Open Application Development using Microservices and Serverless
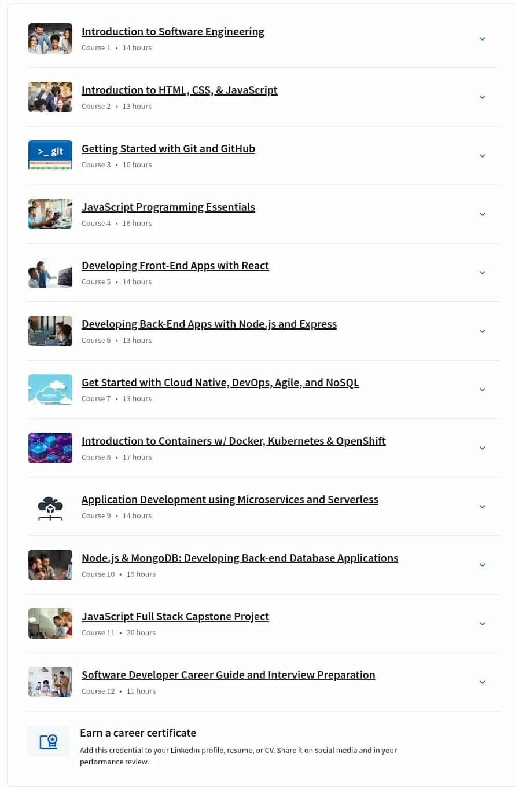The width and height of the screenshot is (515, 787). click(x=230, y=499)
